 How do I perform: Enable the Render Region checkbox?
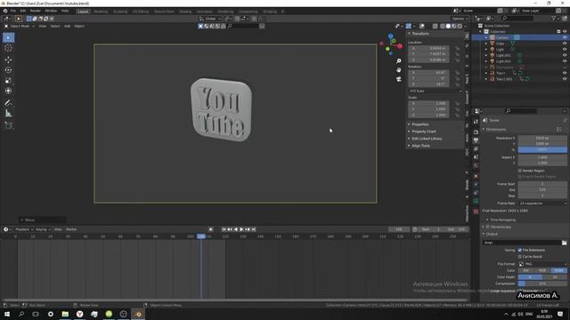tap(520, 171)
